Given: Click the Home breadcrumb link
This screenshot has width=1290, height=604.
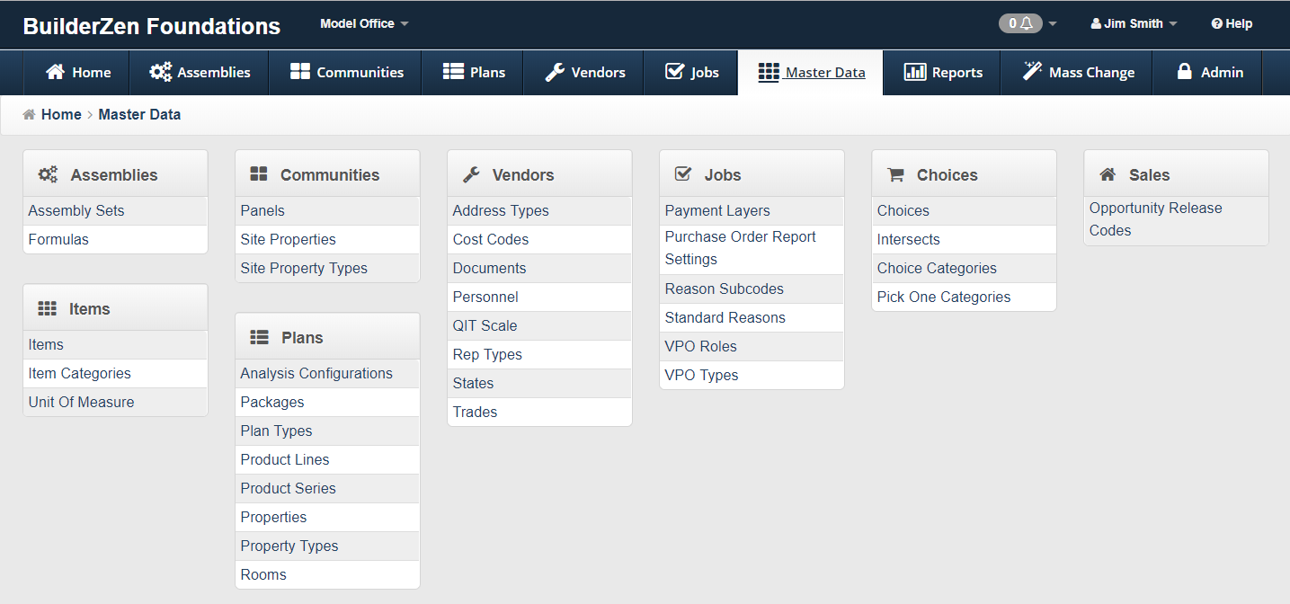Looking at the screenshot, I should point(60,114).
